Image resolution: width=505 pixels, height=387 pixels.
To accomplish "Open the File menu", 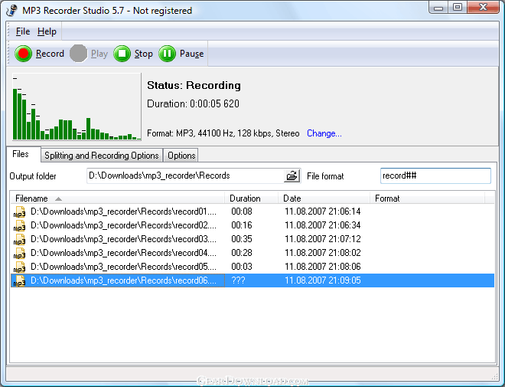I will point(23,31).
